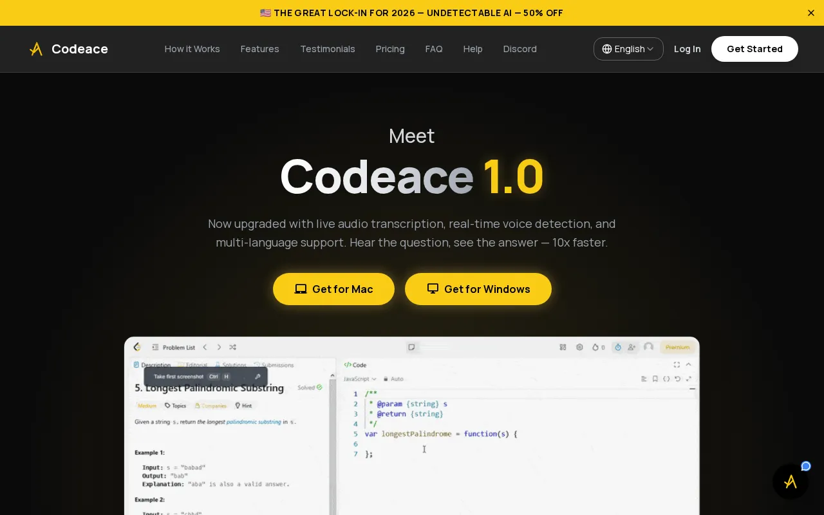Expand the Companies tag in the demo
This screenshot has height=515, width=824.
coord(211,406)
